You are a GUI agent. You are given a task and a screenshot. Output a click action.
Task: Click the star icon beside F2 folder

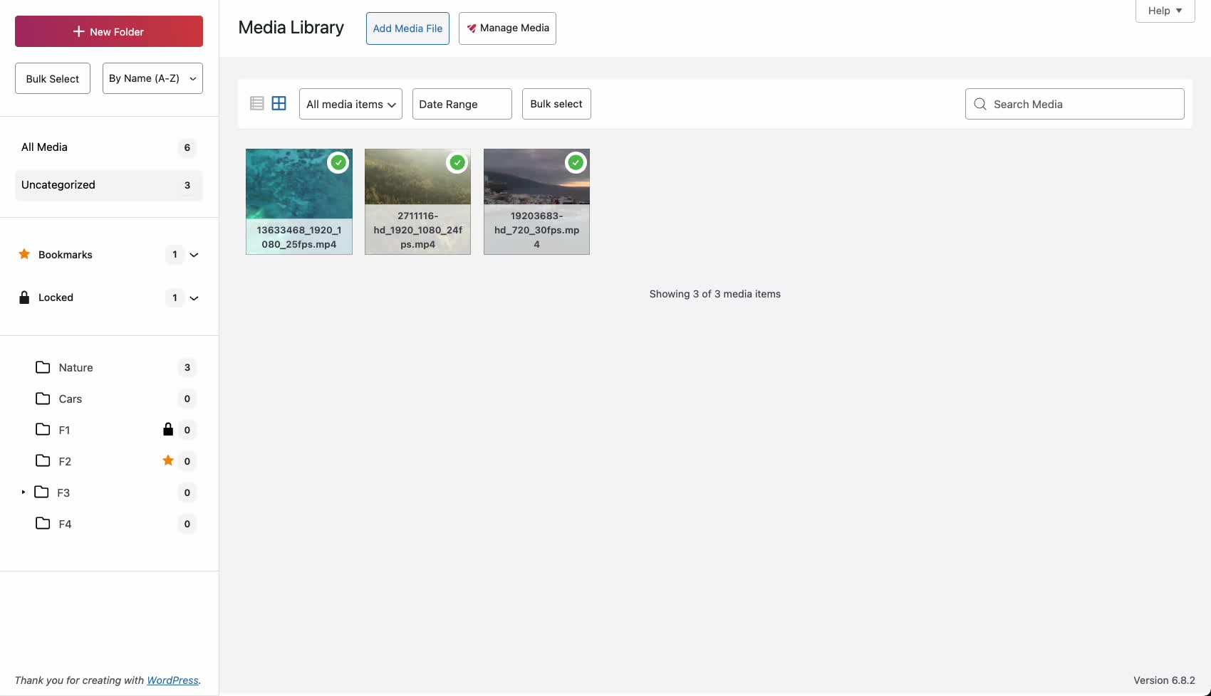click(x=168, y=460)
